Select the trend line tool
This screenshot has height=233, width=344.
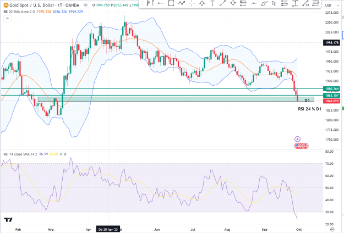tap(222, 3)
